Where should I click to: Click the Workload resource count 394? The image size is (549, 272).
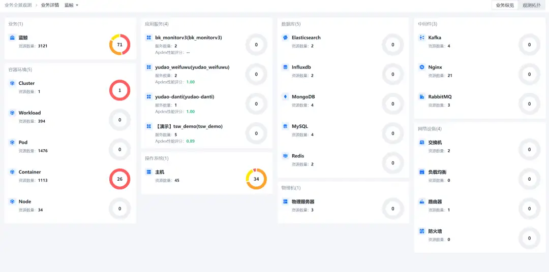(42, 121)
